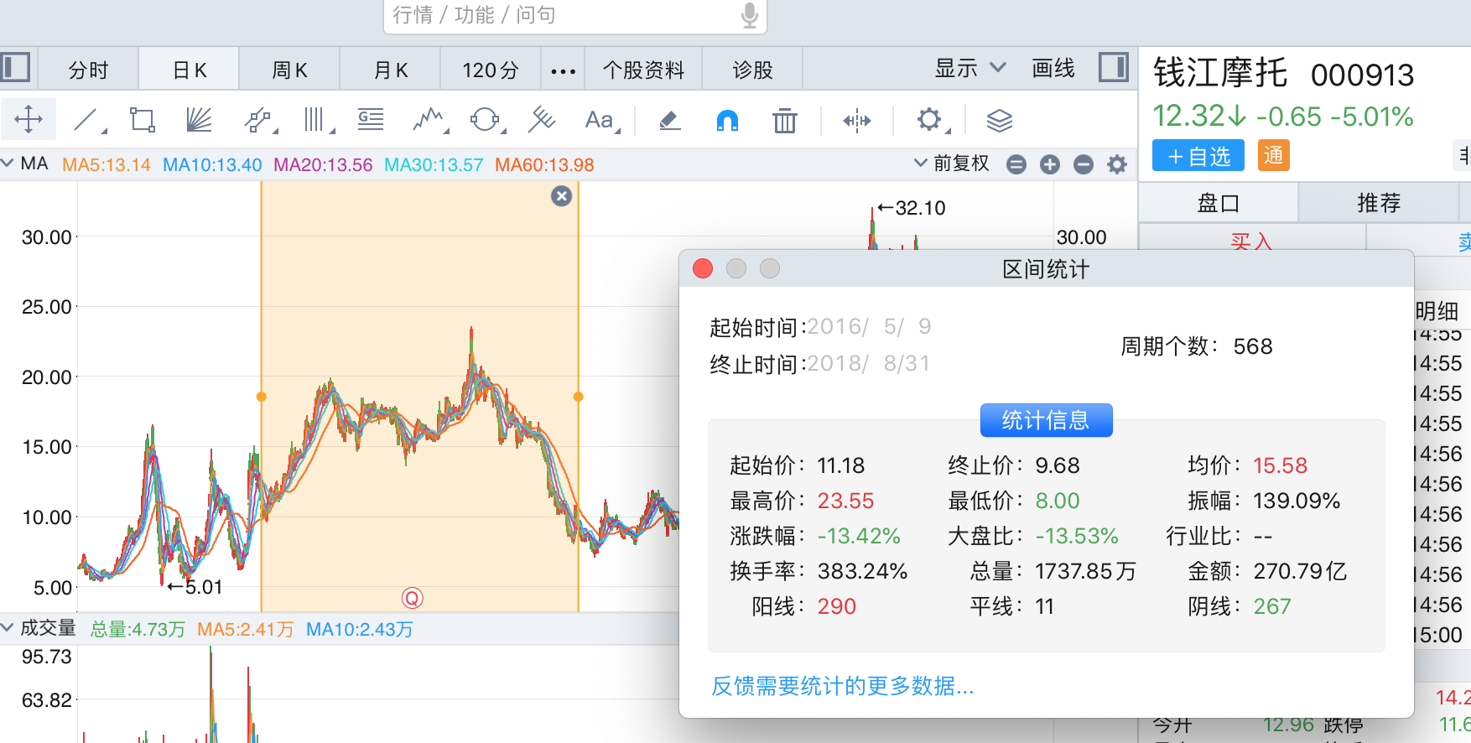The width and height of the screenshot is (1471, 743).
Task: Open the 前复权 adjustment dropdown
Action: tap(952, 163)
